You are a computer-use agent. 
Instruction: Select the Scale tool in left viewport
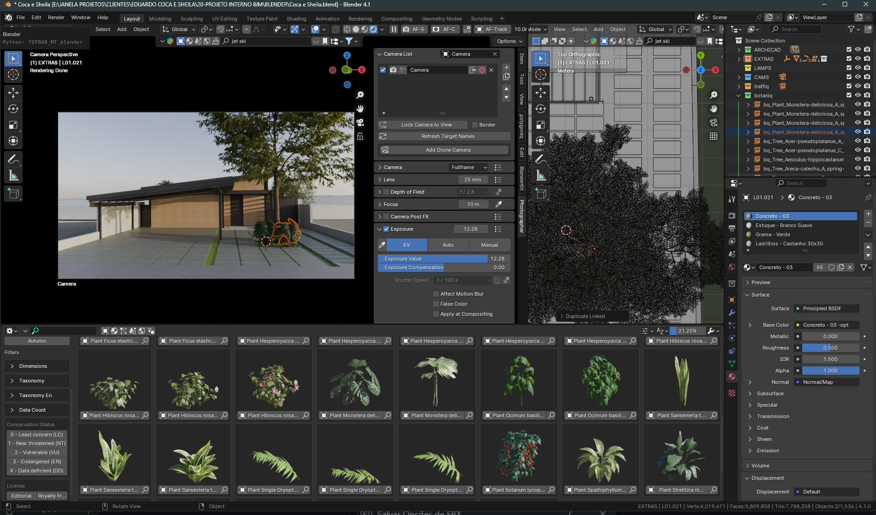[13, 125]
